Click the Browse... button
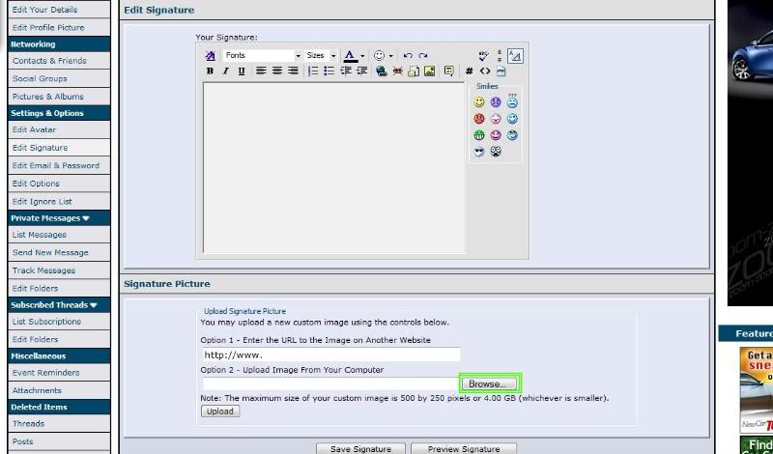773x454 pixels. pyautogui.click(x=490, y=383)
